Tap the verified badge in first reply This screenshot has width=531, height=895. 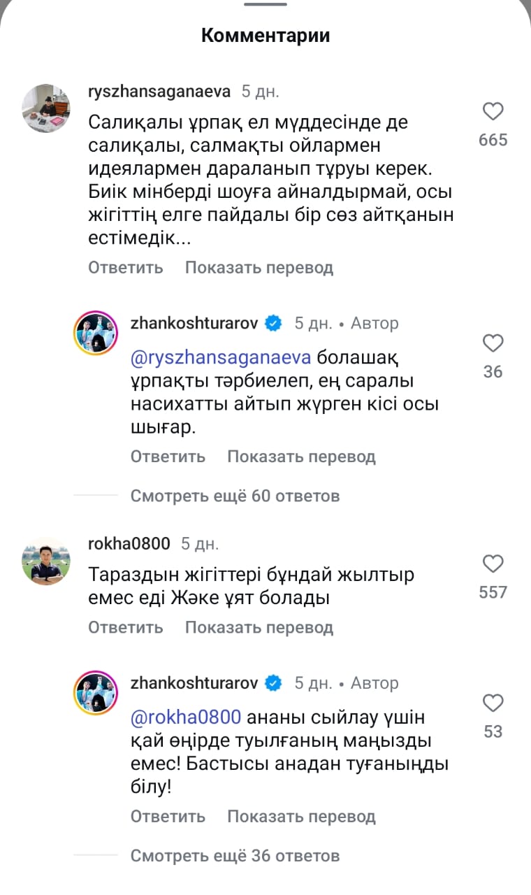click(273, 324)
